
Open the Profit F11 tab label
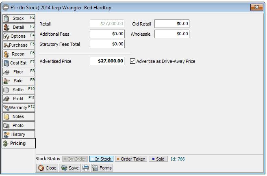(x=19, y=99)
